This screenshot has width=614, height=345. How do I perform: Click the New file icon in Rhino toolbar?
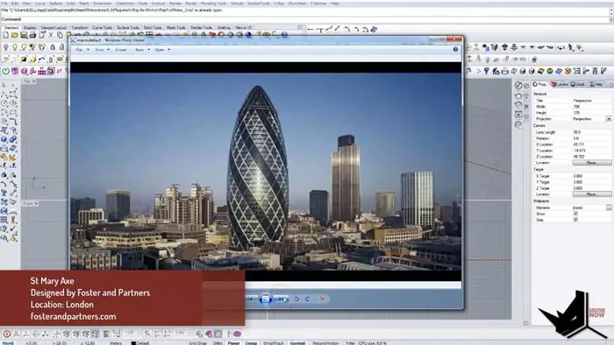click(x=6, y=35)
